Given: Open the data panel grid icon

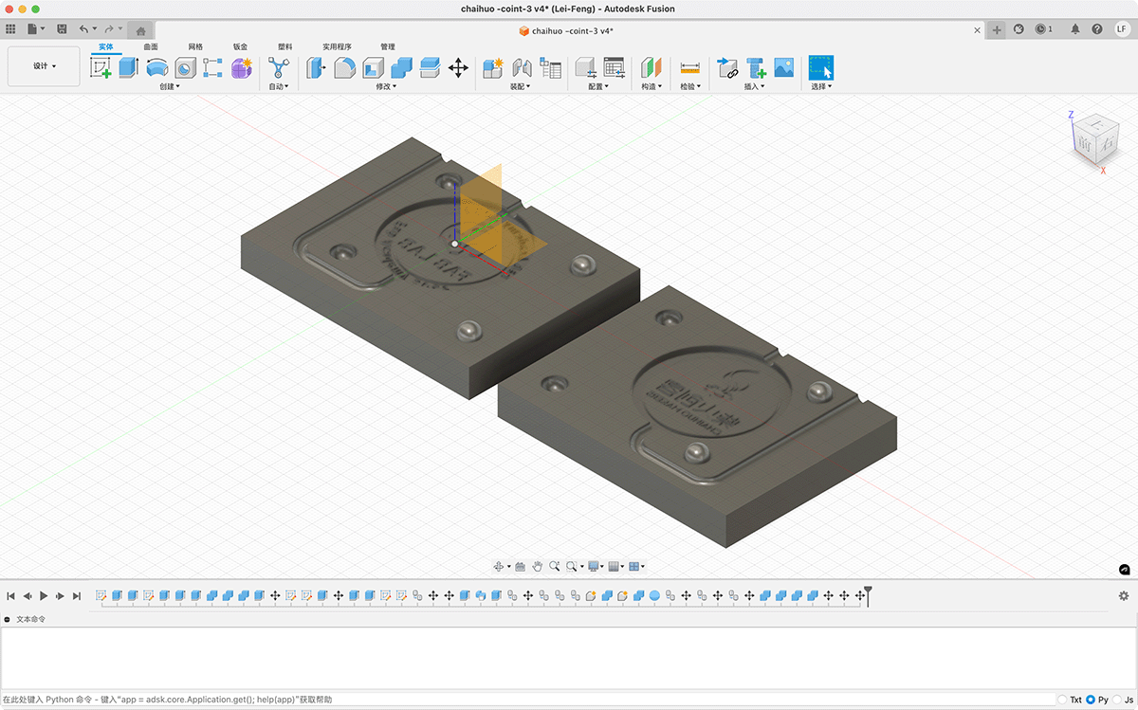Looking at the screenshot, I should 11,29.
